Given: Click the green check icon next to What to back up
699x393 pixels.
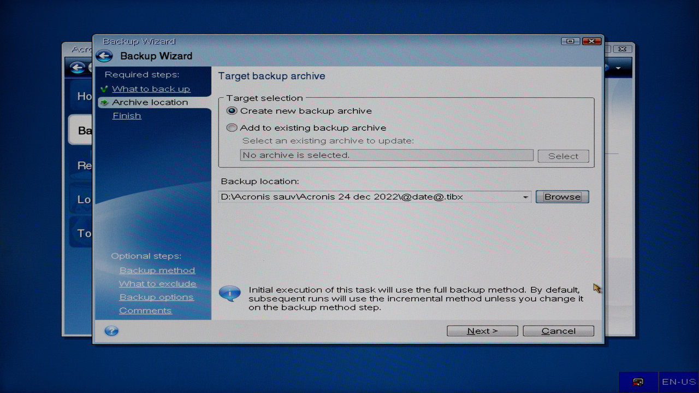Looking at the screenshot, I should 104,89.
